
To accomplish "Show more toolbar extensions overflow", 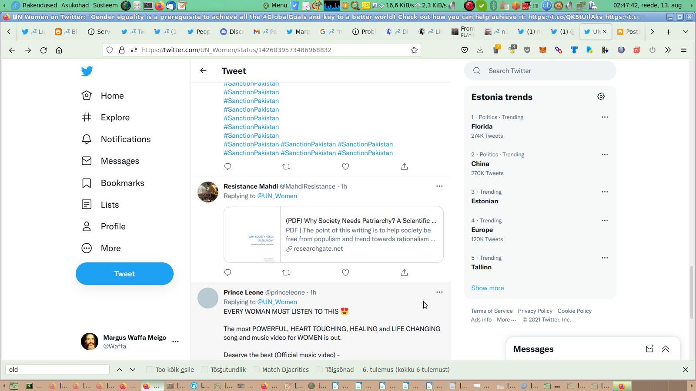I will click(668, 50).
